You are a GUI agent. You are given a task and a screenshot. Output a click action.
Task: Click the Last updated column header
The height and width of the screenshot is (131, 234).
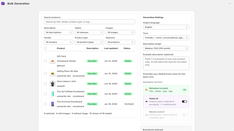[111, 48]
